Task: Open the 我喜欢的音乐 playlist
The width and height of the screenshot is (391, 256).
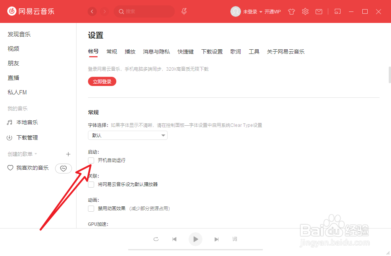Action: click(x=33, y=168)
